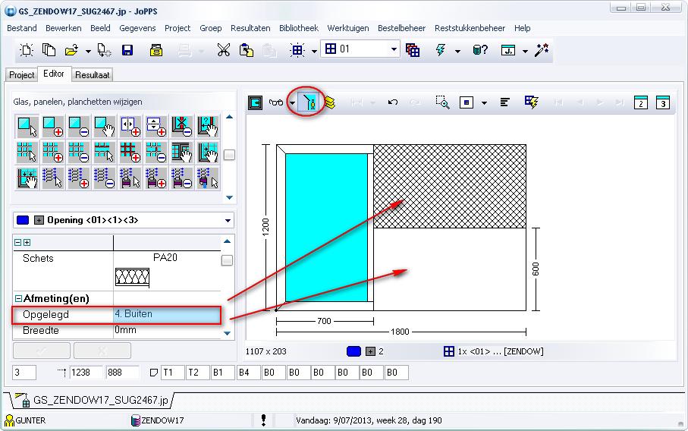Switch to the Resultaat tab

[92, 74]
